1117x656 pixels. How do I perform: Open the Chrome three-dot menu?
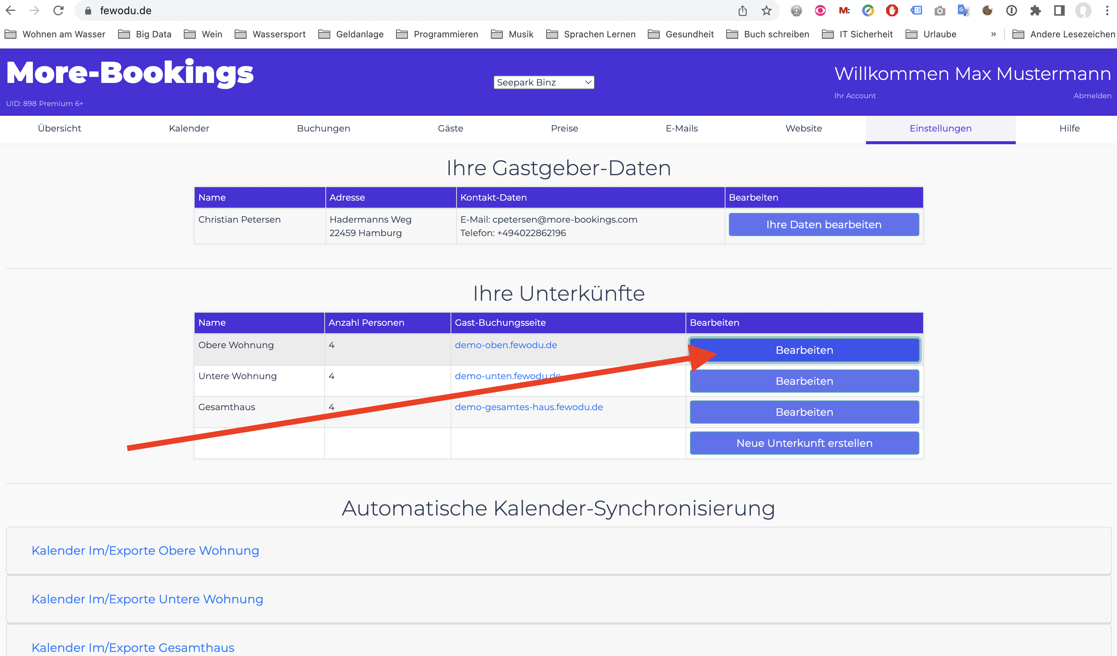(1107, 10)
